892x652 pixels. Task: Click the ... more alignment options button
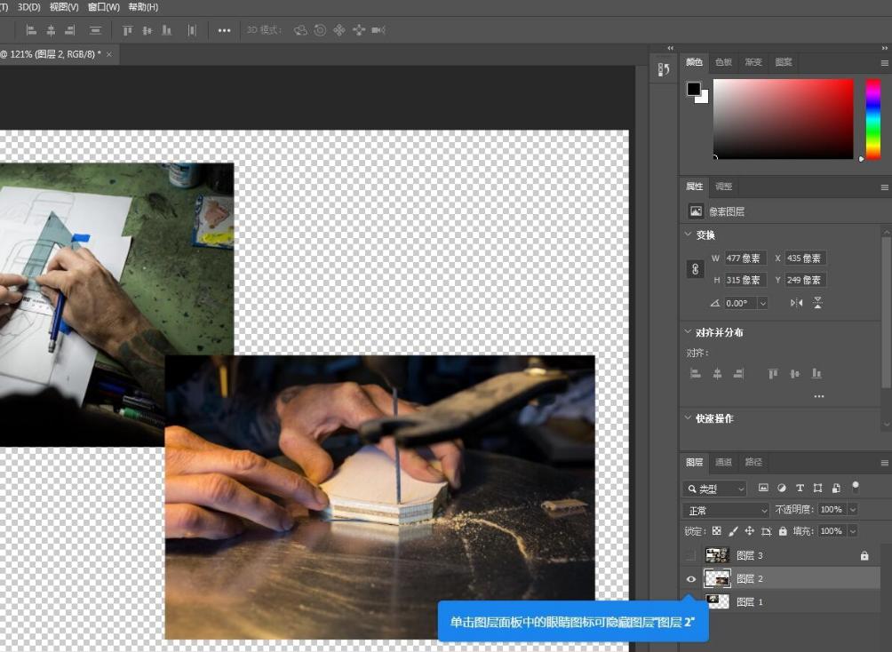[818, 396]
